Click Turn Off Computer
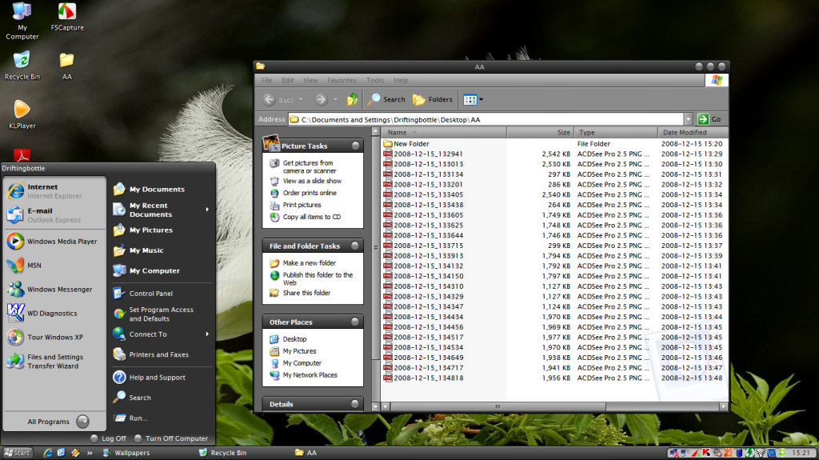This screenshot has height=460, width=819. [x=171, y=438]
